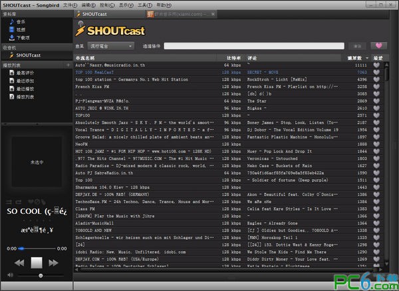399x291 pixels.
Task: Sort by the stream name column header
Action: (x=145, y=58)
